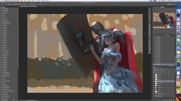
Task: Switch to the History tab
Action: (x=168, y=36)
